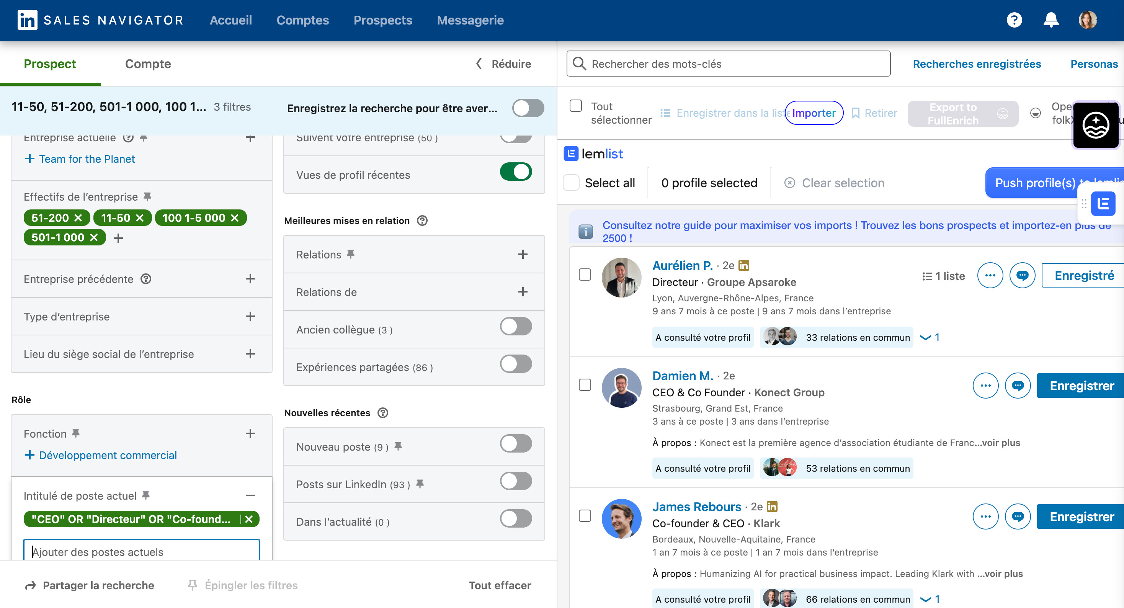The width and height of the screenshot is (1124, 608).
Task: Open Messagerie in top navigation
Action: (471, 20)
